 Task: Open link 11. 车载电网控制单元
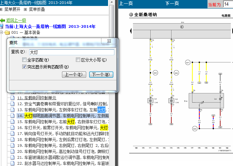[37, 98]
